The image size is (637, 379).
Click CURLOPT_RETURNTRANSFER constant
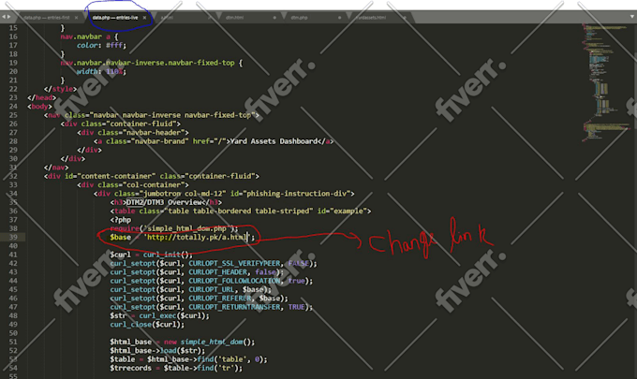tap(234, 307)
